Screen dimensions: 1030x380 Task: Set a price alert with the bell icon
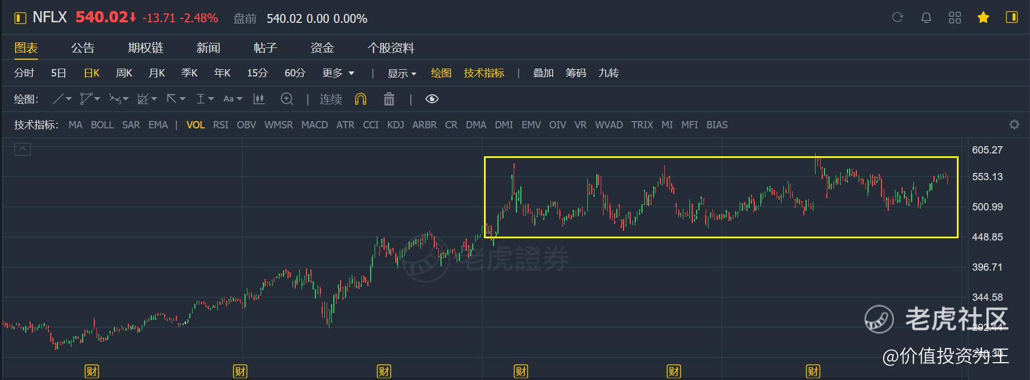click(x=926, y=18)
